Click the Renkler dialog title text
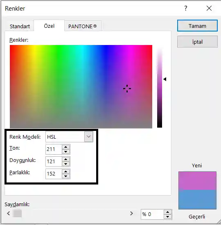221x225 pixels. tap(15, 9)
